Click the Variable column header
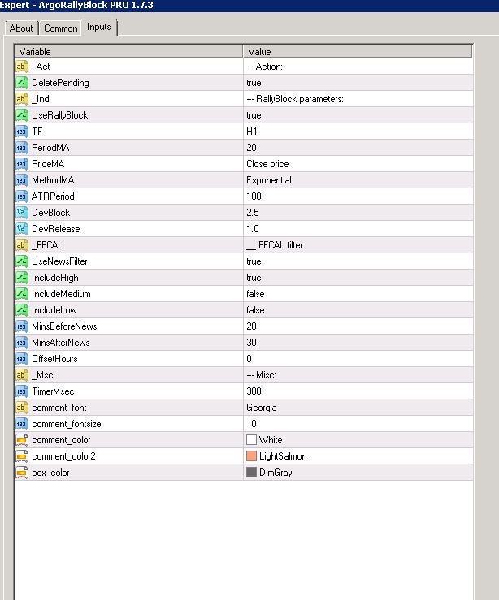The width and height of the screenshot is (499, 600). (x=128, y=52)
